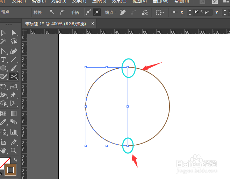Select the Type tool
The image size is (230, 179).
click(3, 60)
